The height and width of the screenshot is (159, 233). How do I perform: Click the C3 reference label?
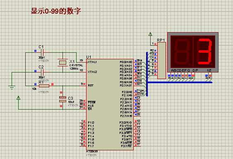coord(70,98)
